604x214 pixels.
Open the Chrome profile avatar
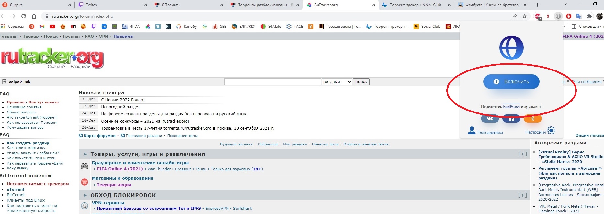600,16
